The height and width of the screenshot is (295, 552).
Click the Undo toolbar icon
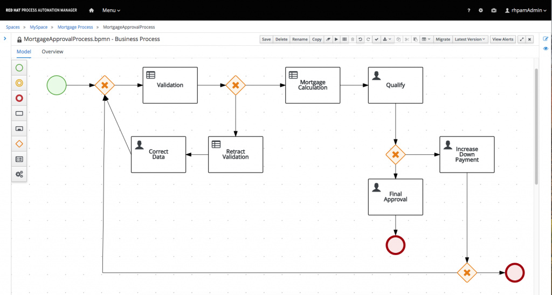360,39
